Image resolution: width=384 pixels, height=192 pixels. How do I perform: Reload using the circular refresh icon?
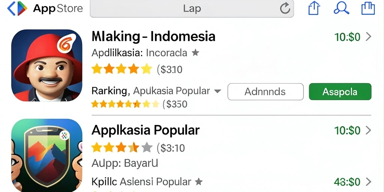click(285, 9)
